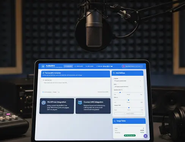This screenshot has width=185, height=142.
Task: Open the user account dropdown in header
Action: click(x=132, y=66)
